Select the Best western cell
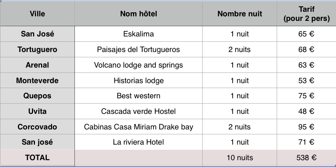 (x=138, y=96)
